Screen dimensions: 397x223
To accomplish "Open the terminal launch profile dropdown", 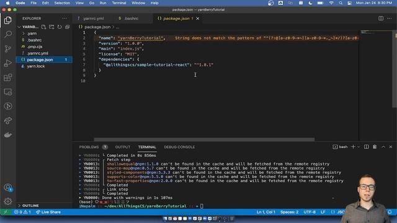I will tap(359, 147).
